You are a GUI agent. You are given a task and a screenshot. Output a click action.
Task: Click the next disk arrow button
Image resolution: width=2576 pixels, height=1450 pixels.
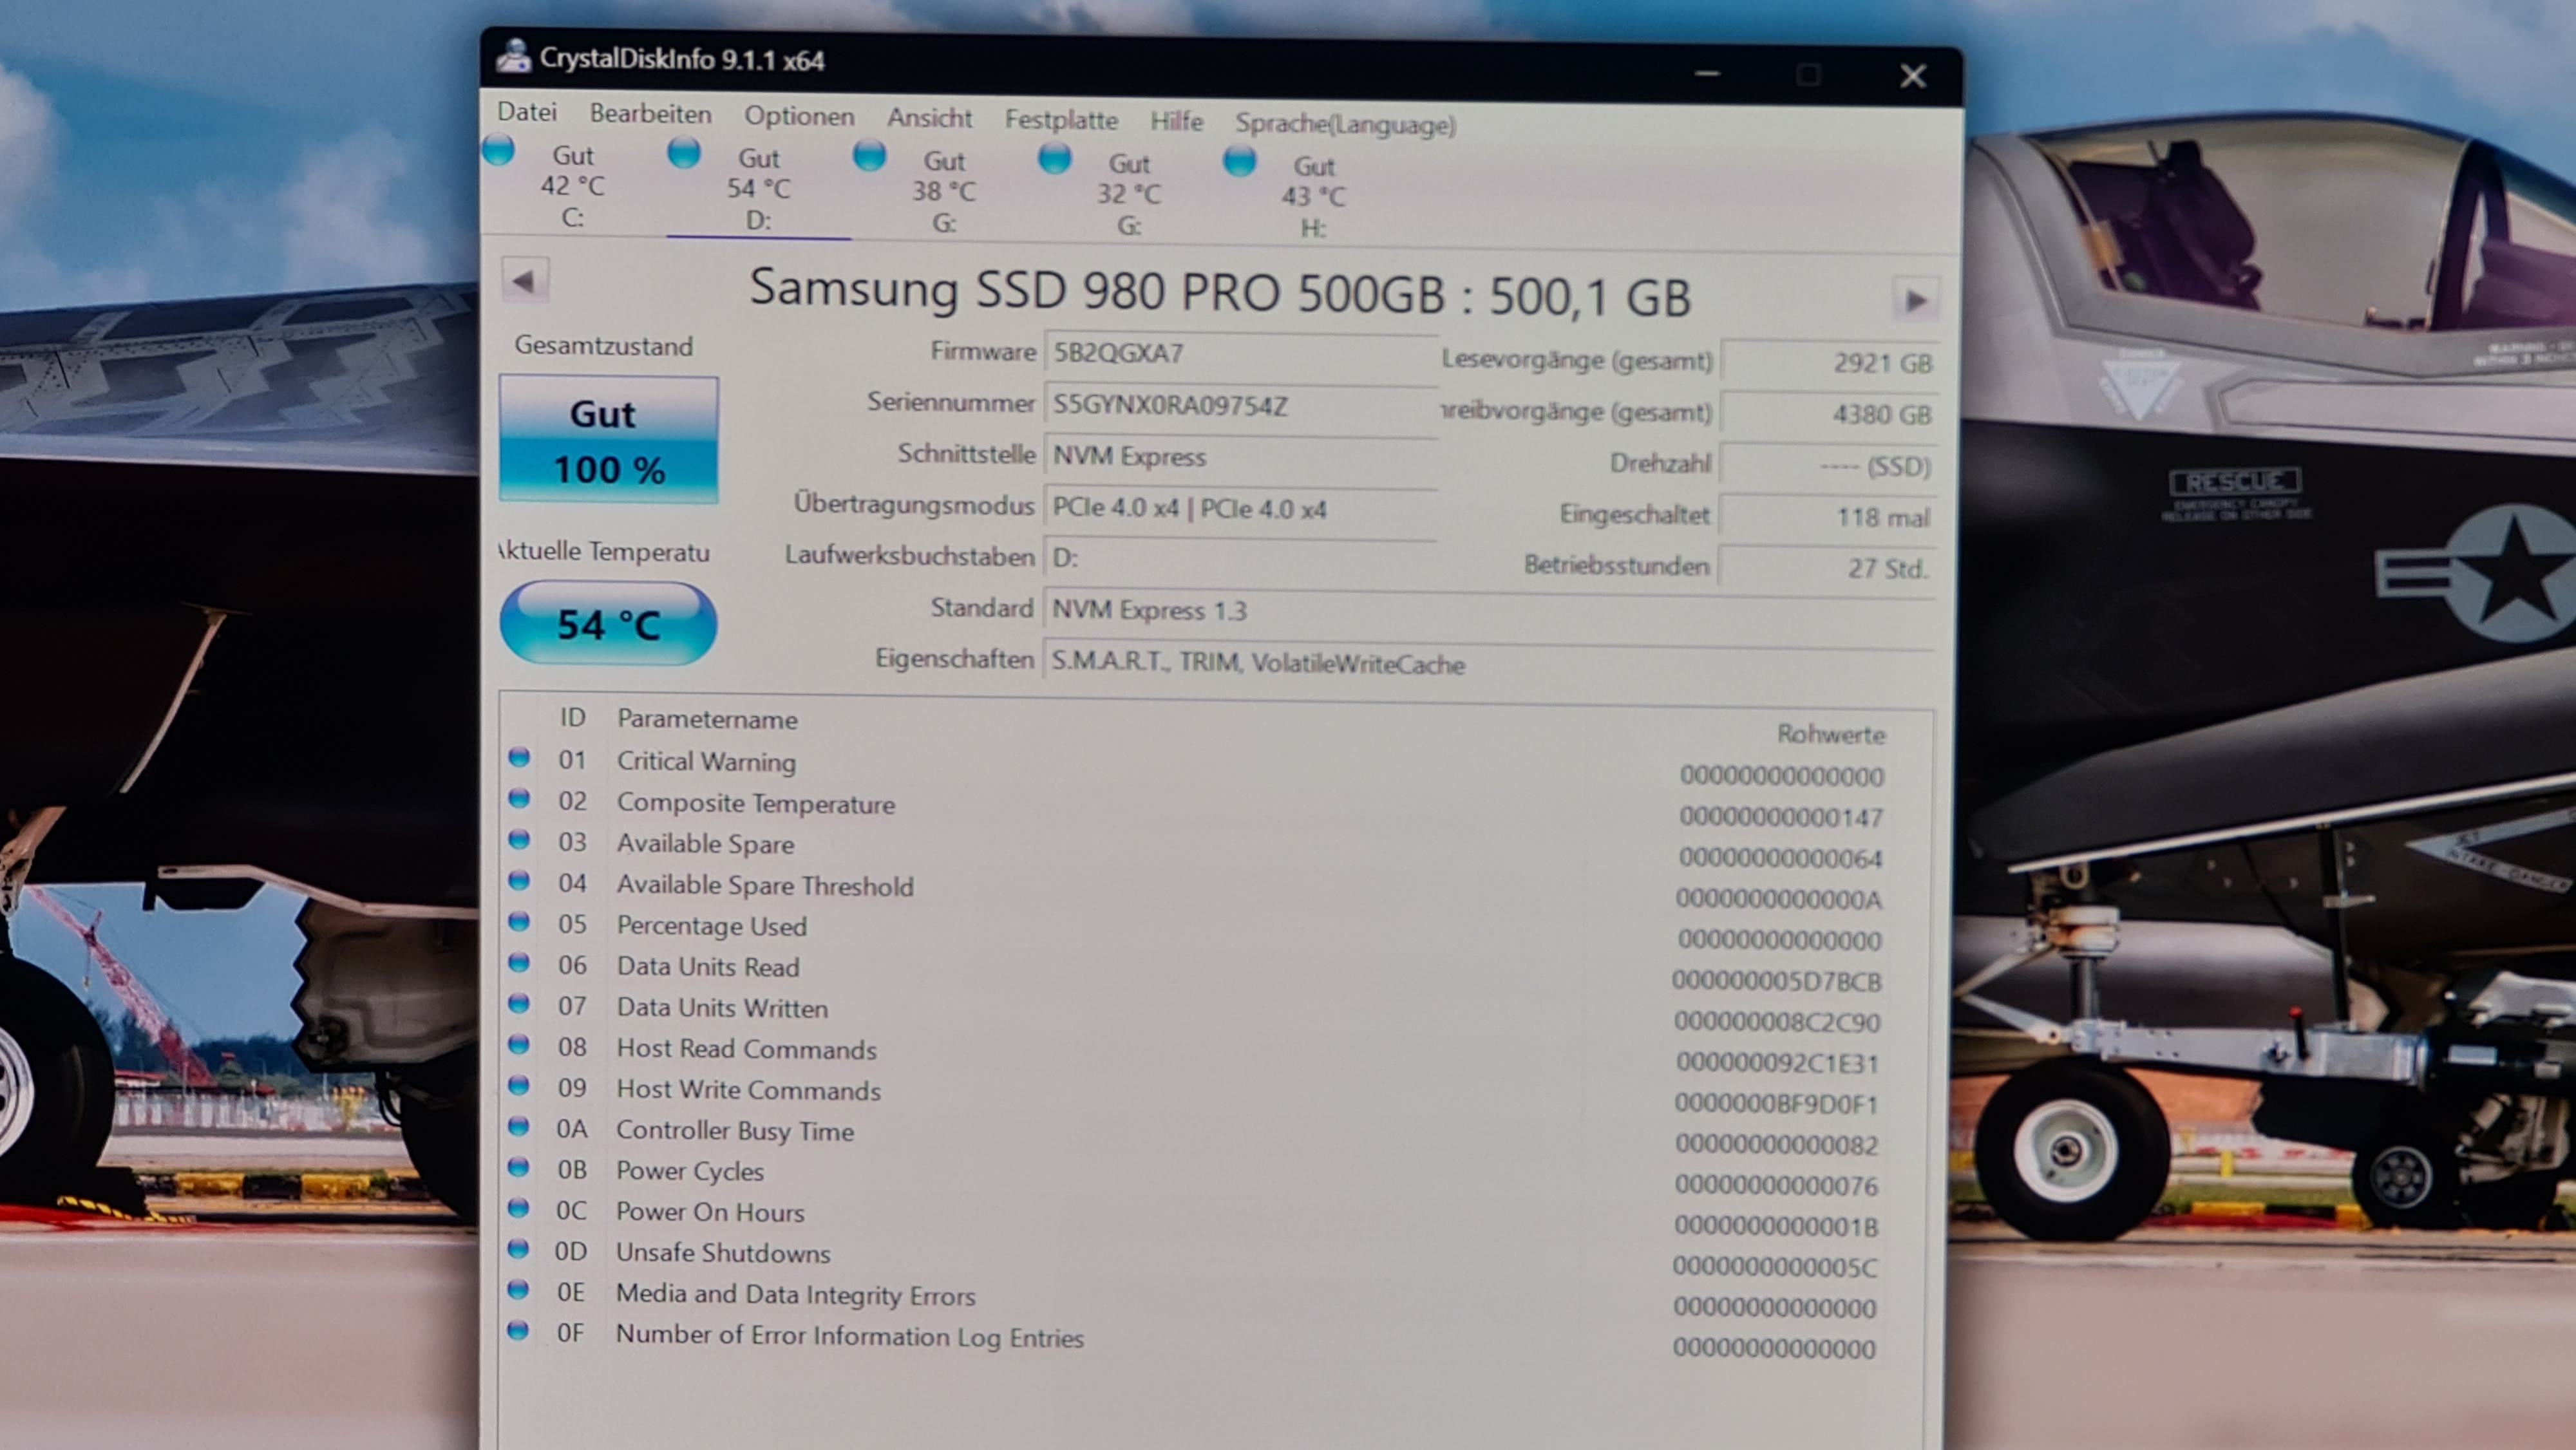click(1915, 300)
